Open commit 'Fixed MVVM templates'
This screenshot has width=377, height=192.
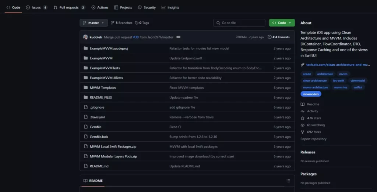click(x=187, y=88)
